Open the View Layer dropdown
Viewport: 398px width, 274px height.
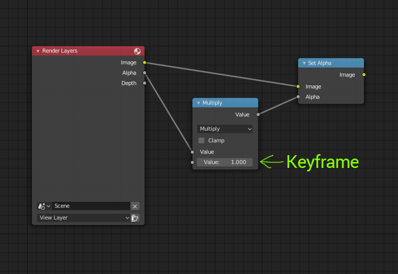click(84, 218)
